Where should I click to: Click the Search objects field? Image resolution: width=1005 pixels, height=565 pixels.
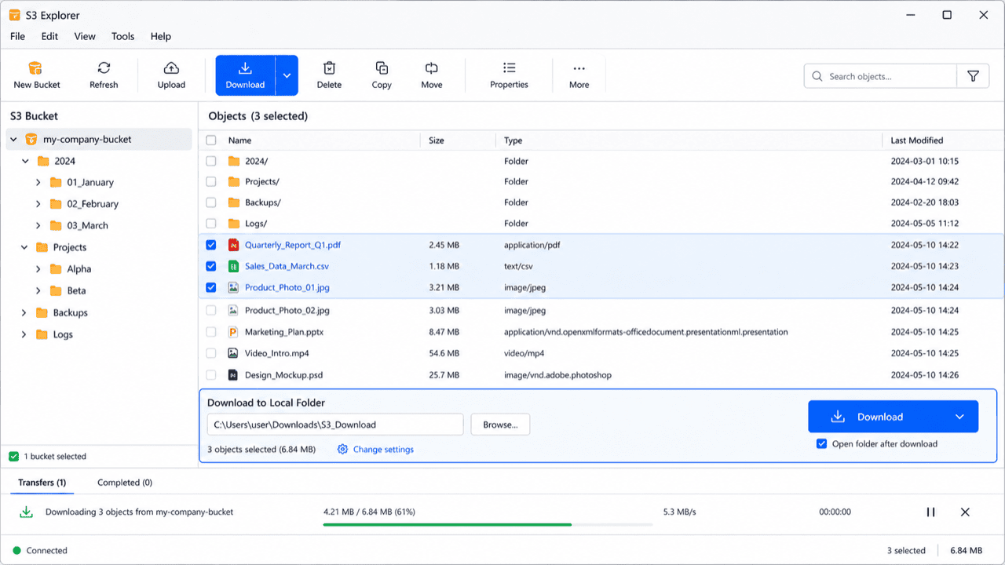880,76
